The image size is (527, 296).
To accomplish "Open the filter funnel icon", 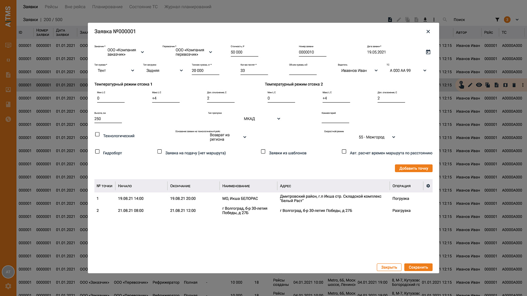I will [x=497, y=20].
